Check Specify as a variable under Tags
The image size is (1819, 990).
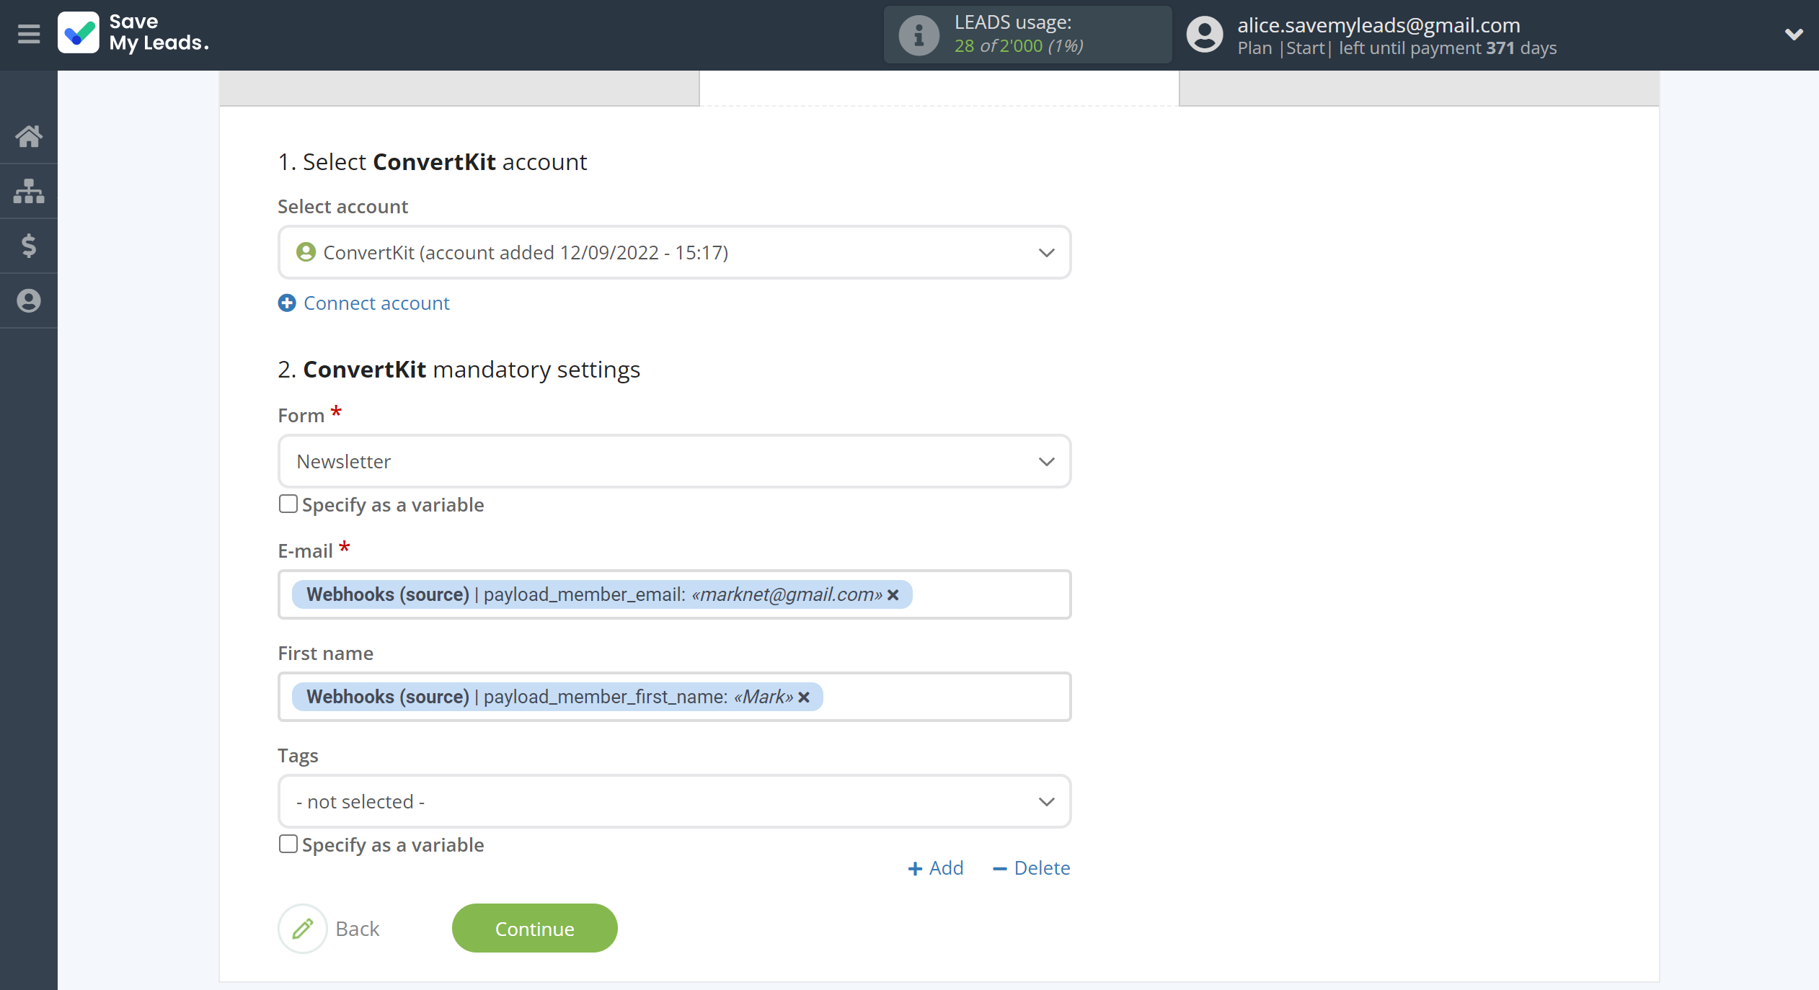point(288,844)
